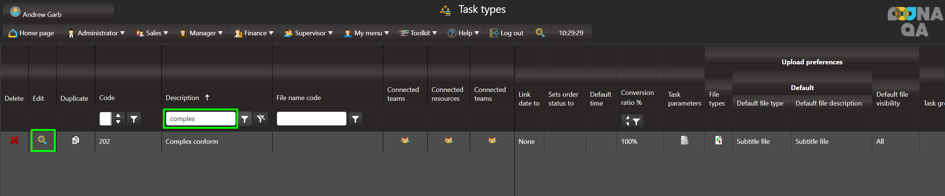Click the filter funnel beside Description field
The image size is (945, 196).
click(244, 119)
